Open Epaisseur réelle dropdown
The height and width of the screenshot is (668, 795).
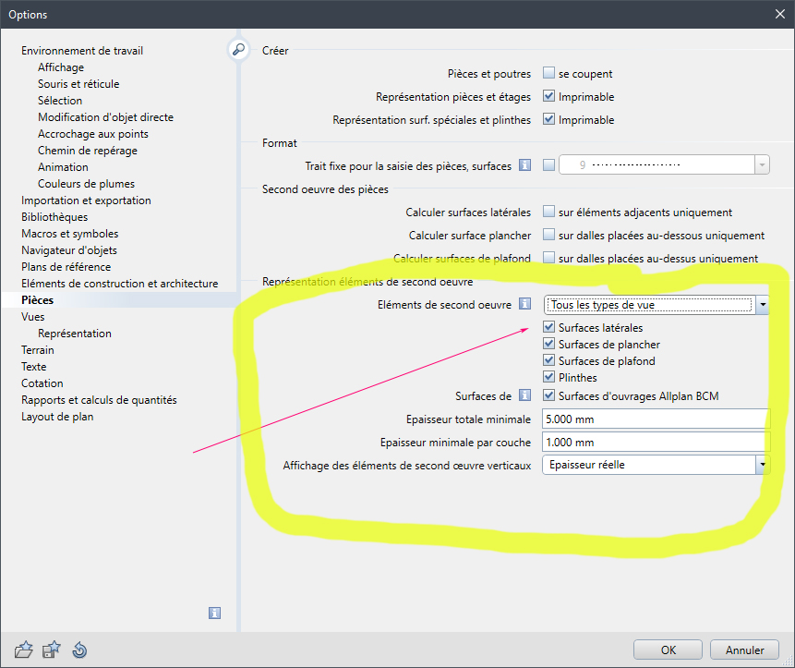[656, 465]
